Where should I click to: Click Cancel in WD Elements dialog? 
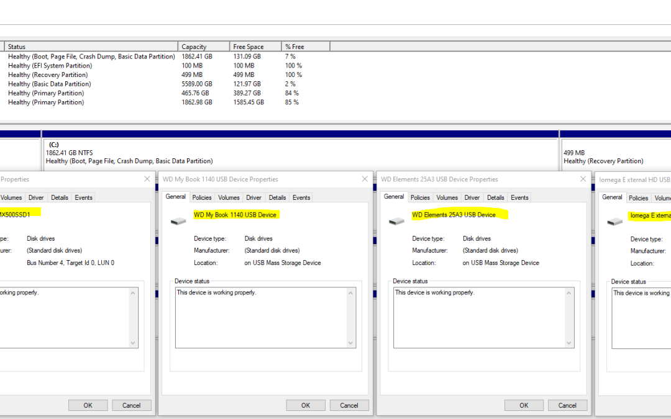pos(567,405)
